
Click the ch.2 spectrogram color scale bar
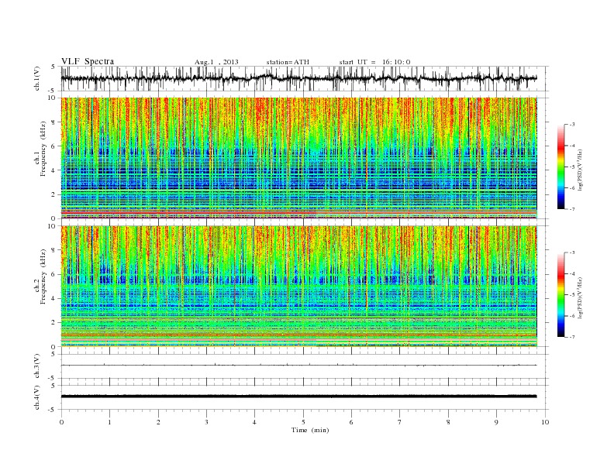561,295
